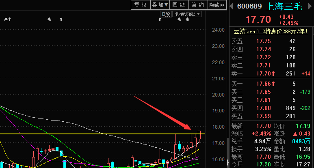314x168 pixels.
Task: Click the large current price 17.70
Action: pos(258,19)
